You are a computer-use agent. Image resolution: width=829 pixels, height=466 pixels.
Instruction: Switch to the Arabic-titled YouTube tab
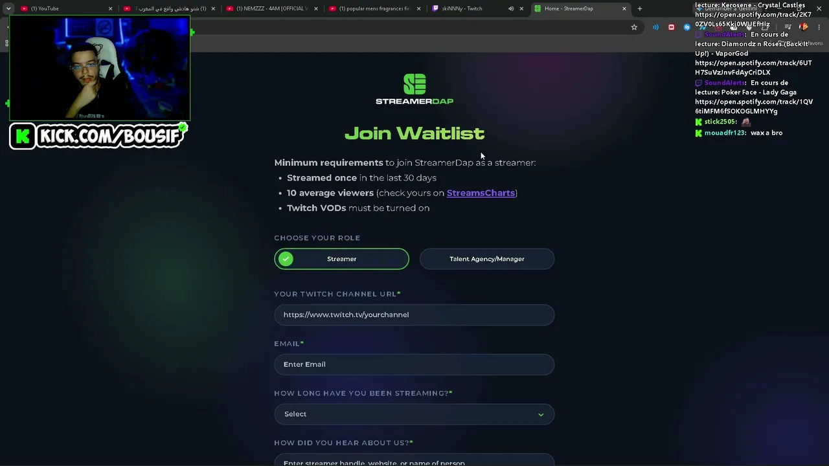pyautogui.click(x=169, y=8)
